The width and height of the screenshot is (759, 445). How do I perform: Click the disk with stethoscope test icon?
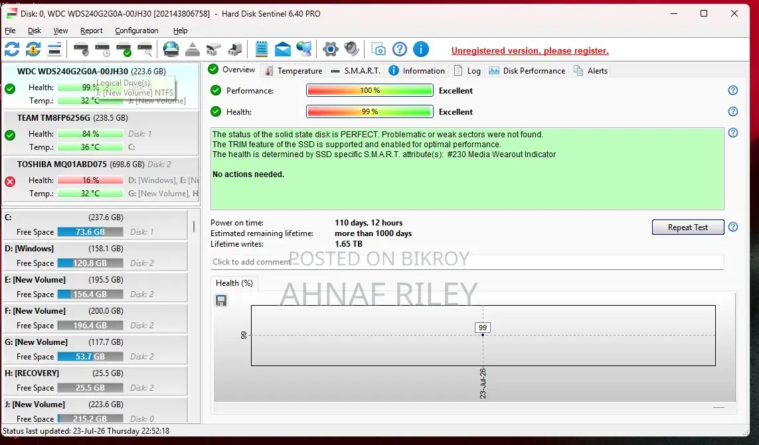pyautogui.click(x=81, y=49)
